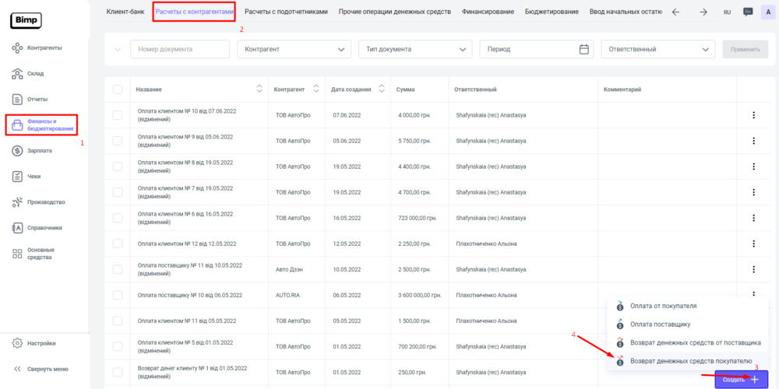Open Настройки settings gear icon
779x389 pixels.
[18, 343]
